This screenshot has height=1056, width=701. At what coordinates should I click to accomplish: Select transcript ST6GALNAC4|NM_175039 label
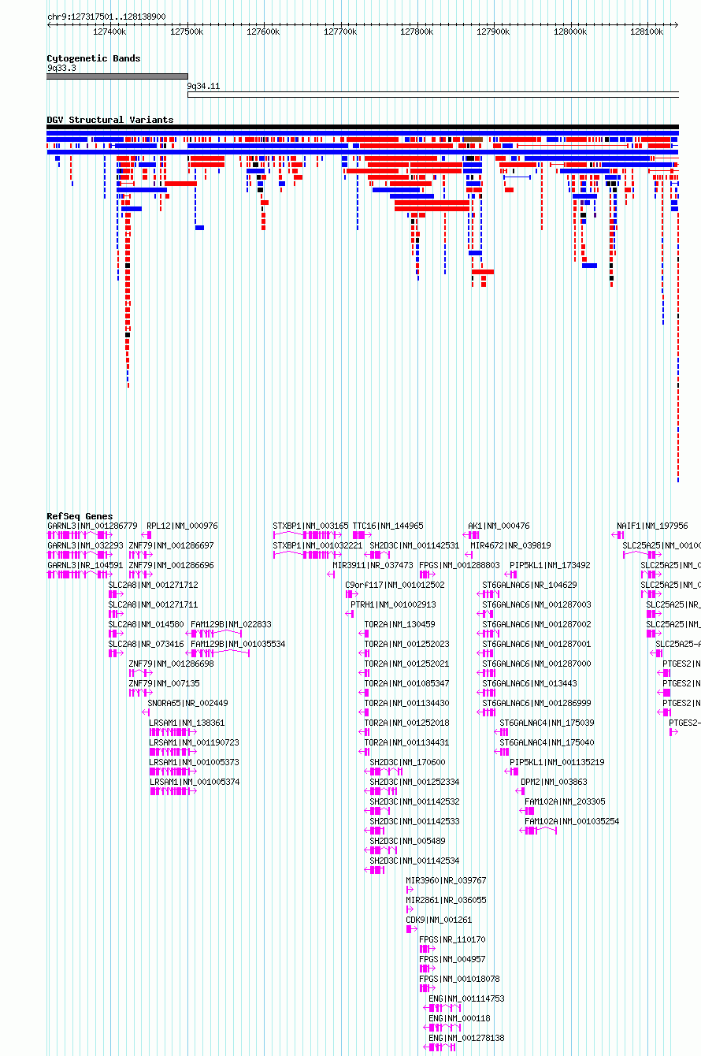click(x=547, y=723)
